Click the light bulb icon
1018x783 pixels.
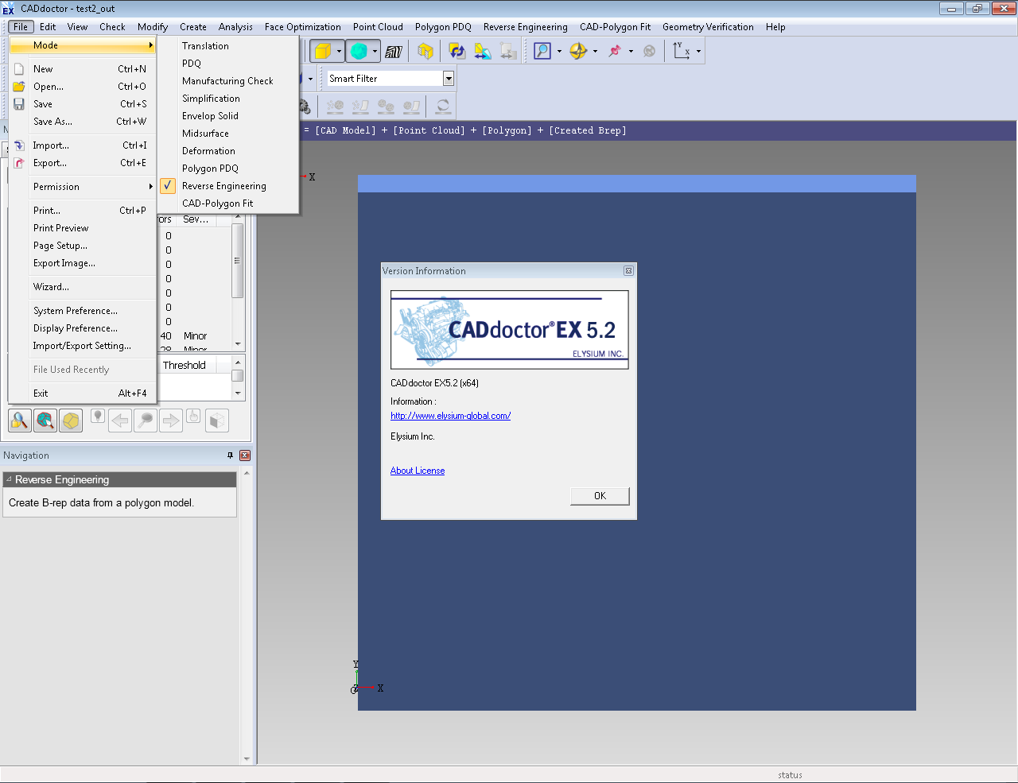tap(98, 416)
